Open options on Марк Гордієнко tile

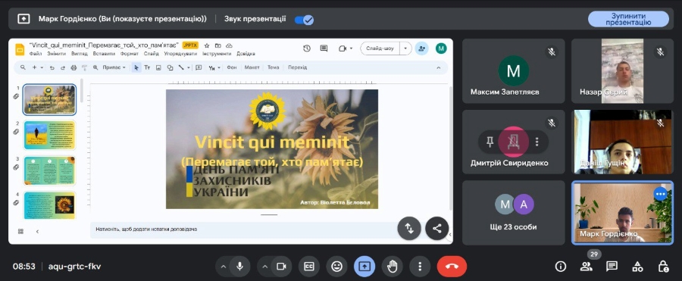(660, 194)
